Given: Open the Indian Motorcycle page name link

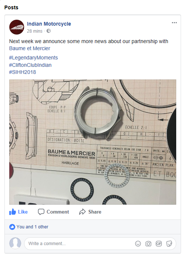Looking at the screenshot, I should click(49, 24).
